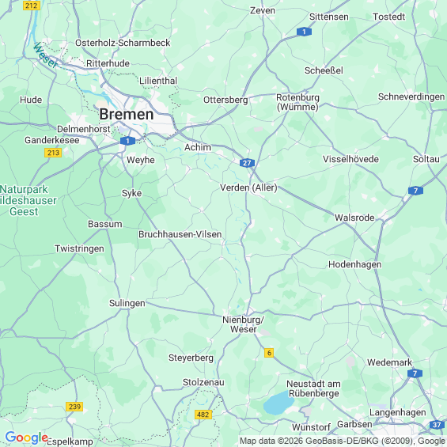Click the Google logo
This screenshot has width=447, height=447.
(x=27, y=438)
